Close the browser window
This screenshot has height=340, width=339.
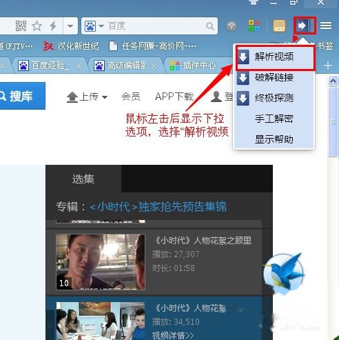[x=321, y=3]
